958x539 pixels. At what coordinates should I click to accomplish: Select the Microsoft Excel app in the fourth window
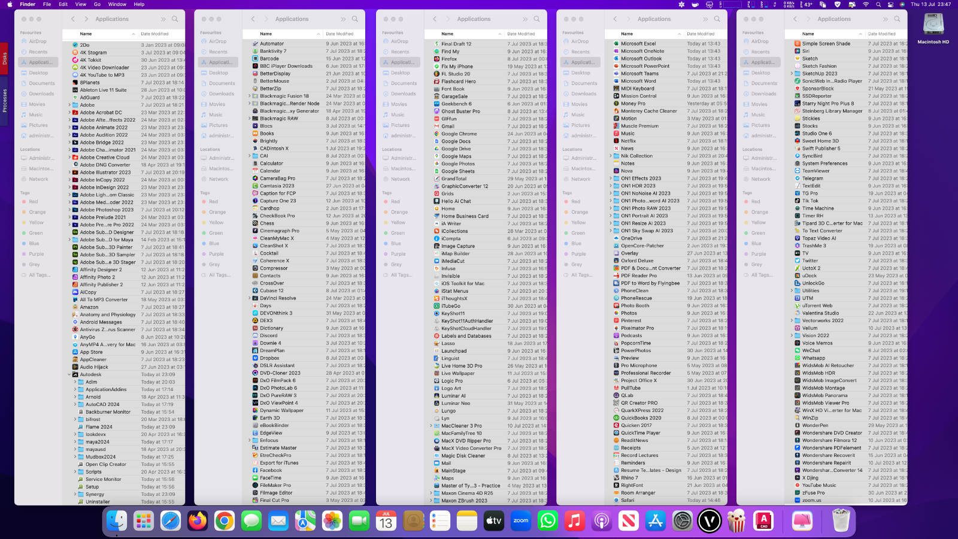click(638, 44)
